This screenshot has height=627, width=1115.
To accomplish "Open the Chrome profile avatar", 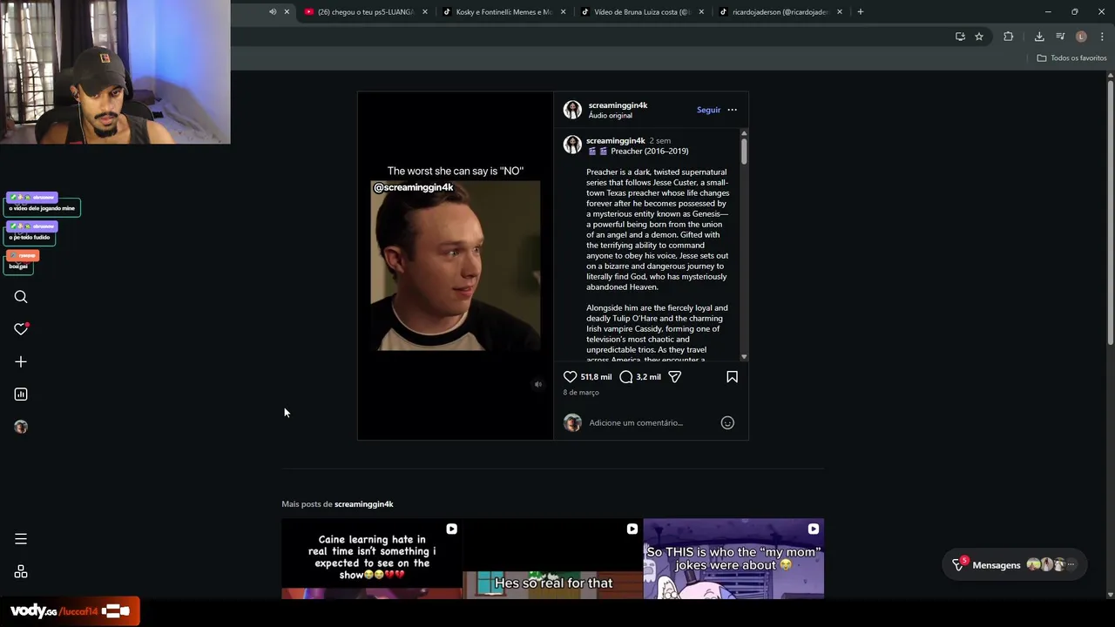I will point(1081,37).
